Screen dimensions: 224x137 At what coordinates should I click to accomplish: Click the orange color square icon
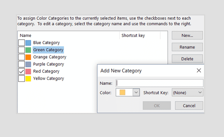pyautogui.click(x=28, y=57)
